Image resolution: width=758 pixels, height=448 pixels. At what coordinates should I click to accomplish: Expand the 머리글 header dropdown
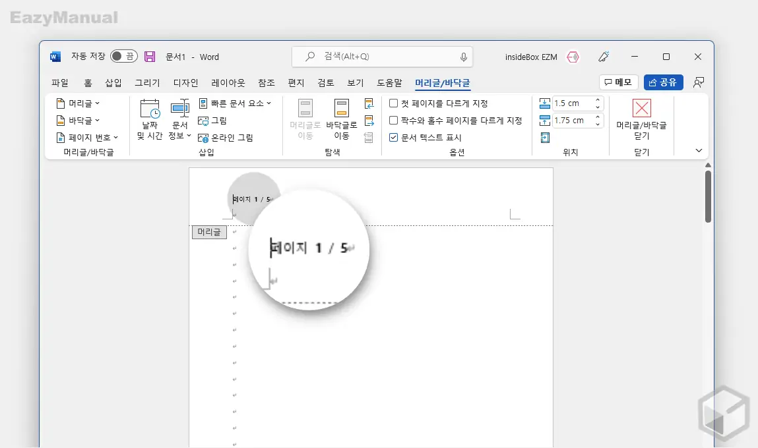click(x=79, y=103)
